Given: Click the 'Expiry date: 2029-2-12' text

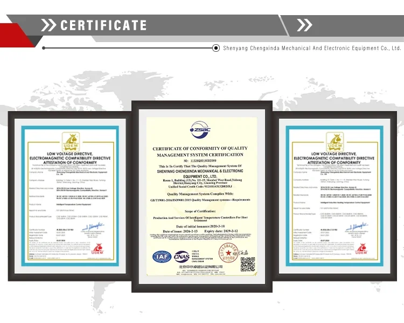Looking at the screenshot, I should (x=221, y=231).
